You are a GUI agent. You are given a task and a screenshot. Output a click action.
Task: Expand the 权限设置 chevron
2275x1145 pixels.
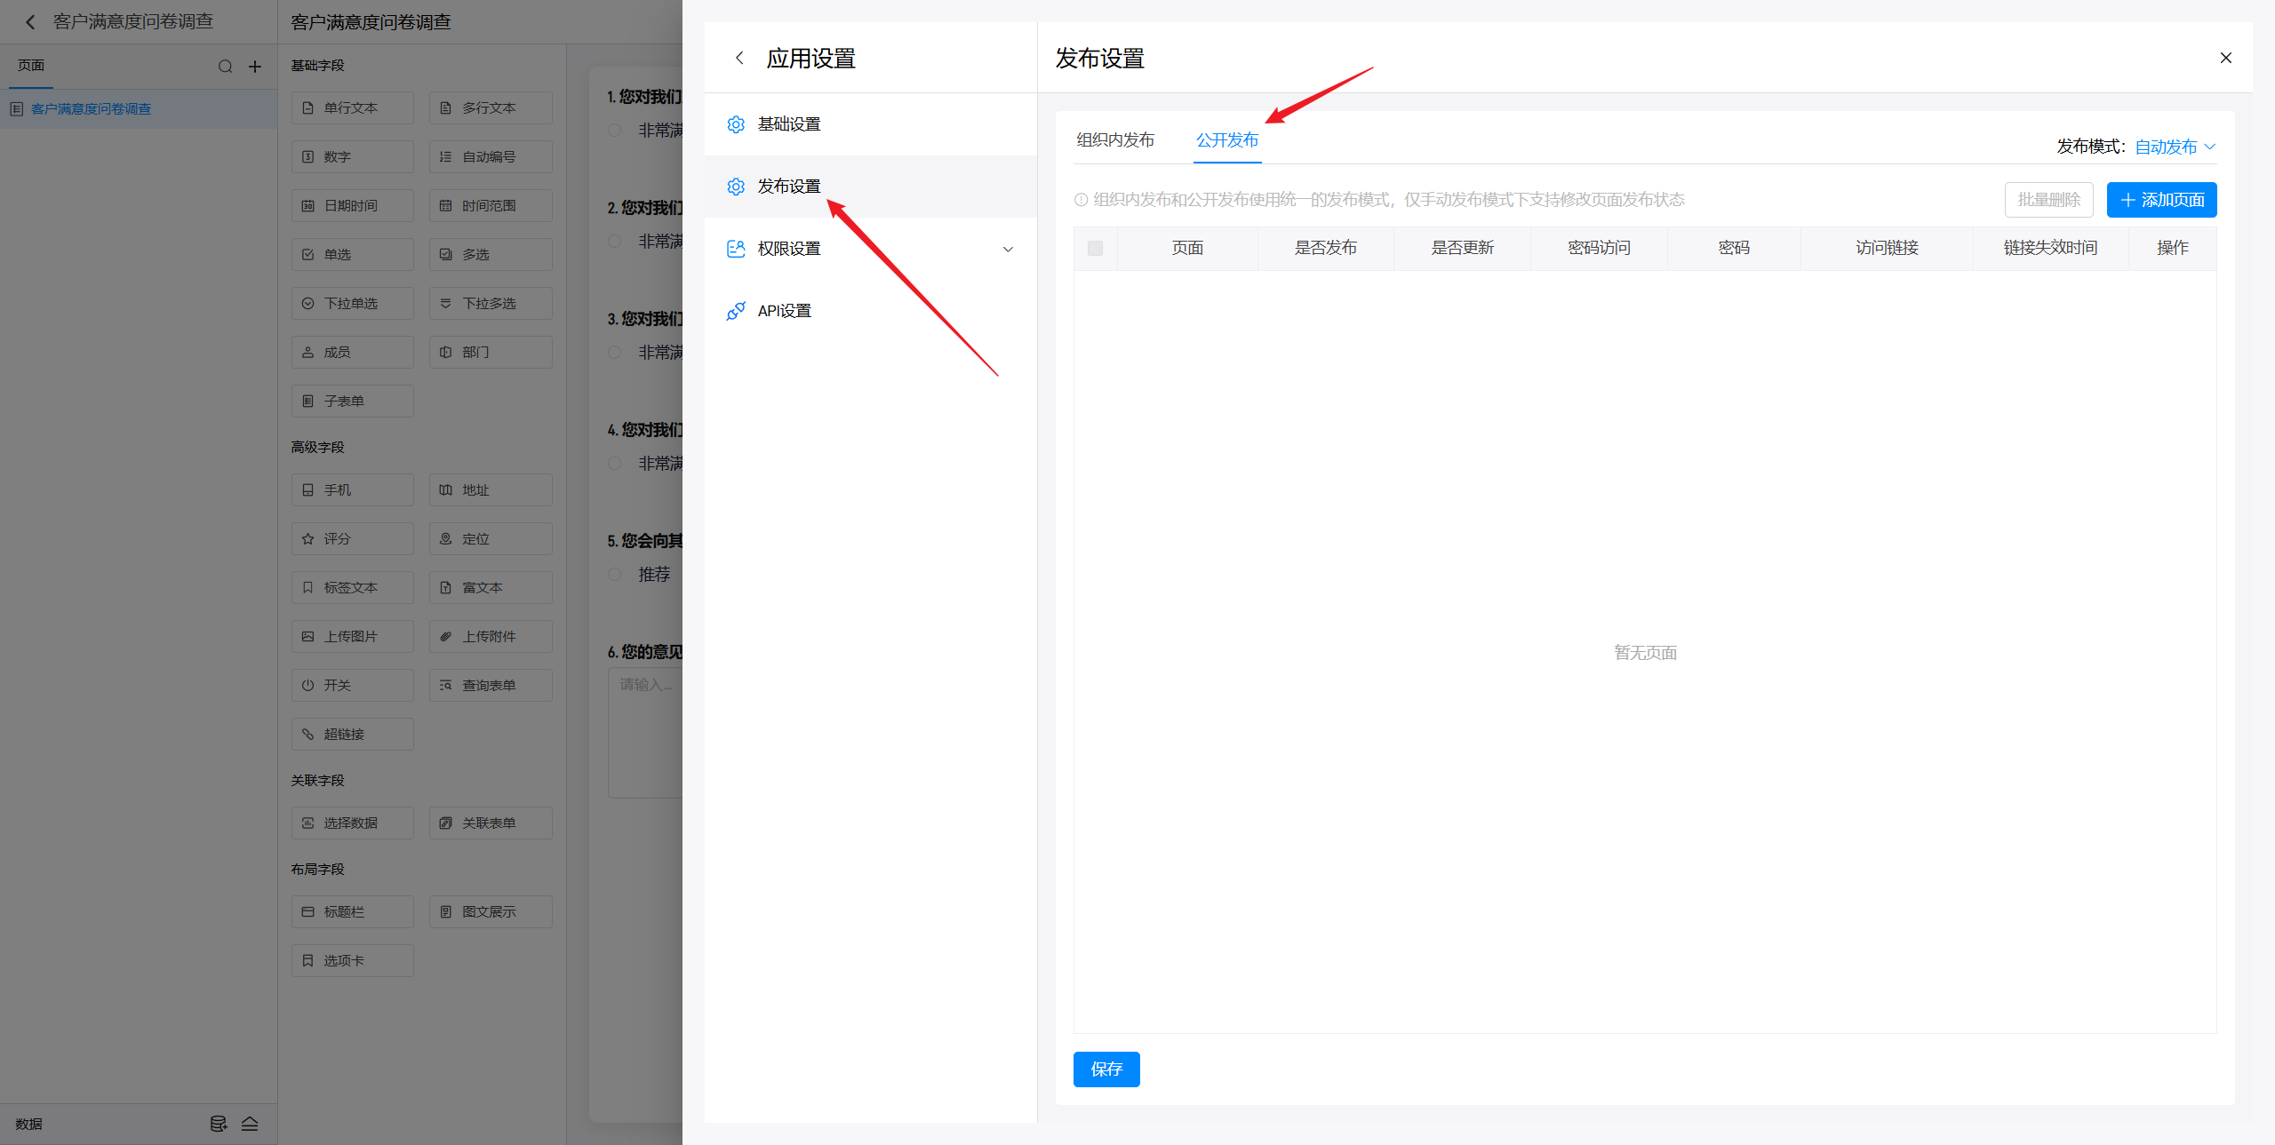pyautogui.click(x=1008, y=249)
